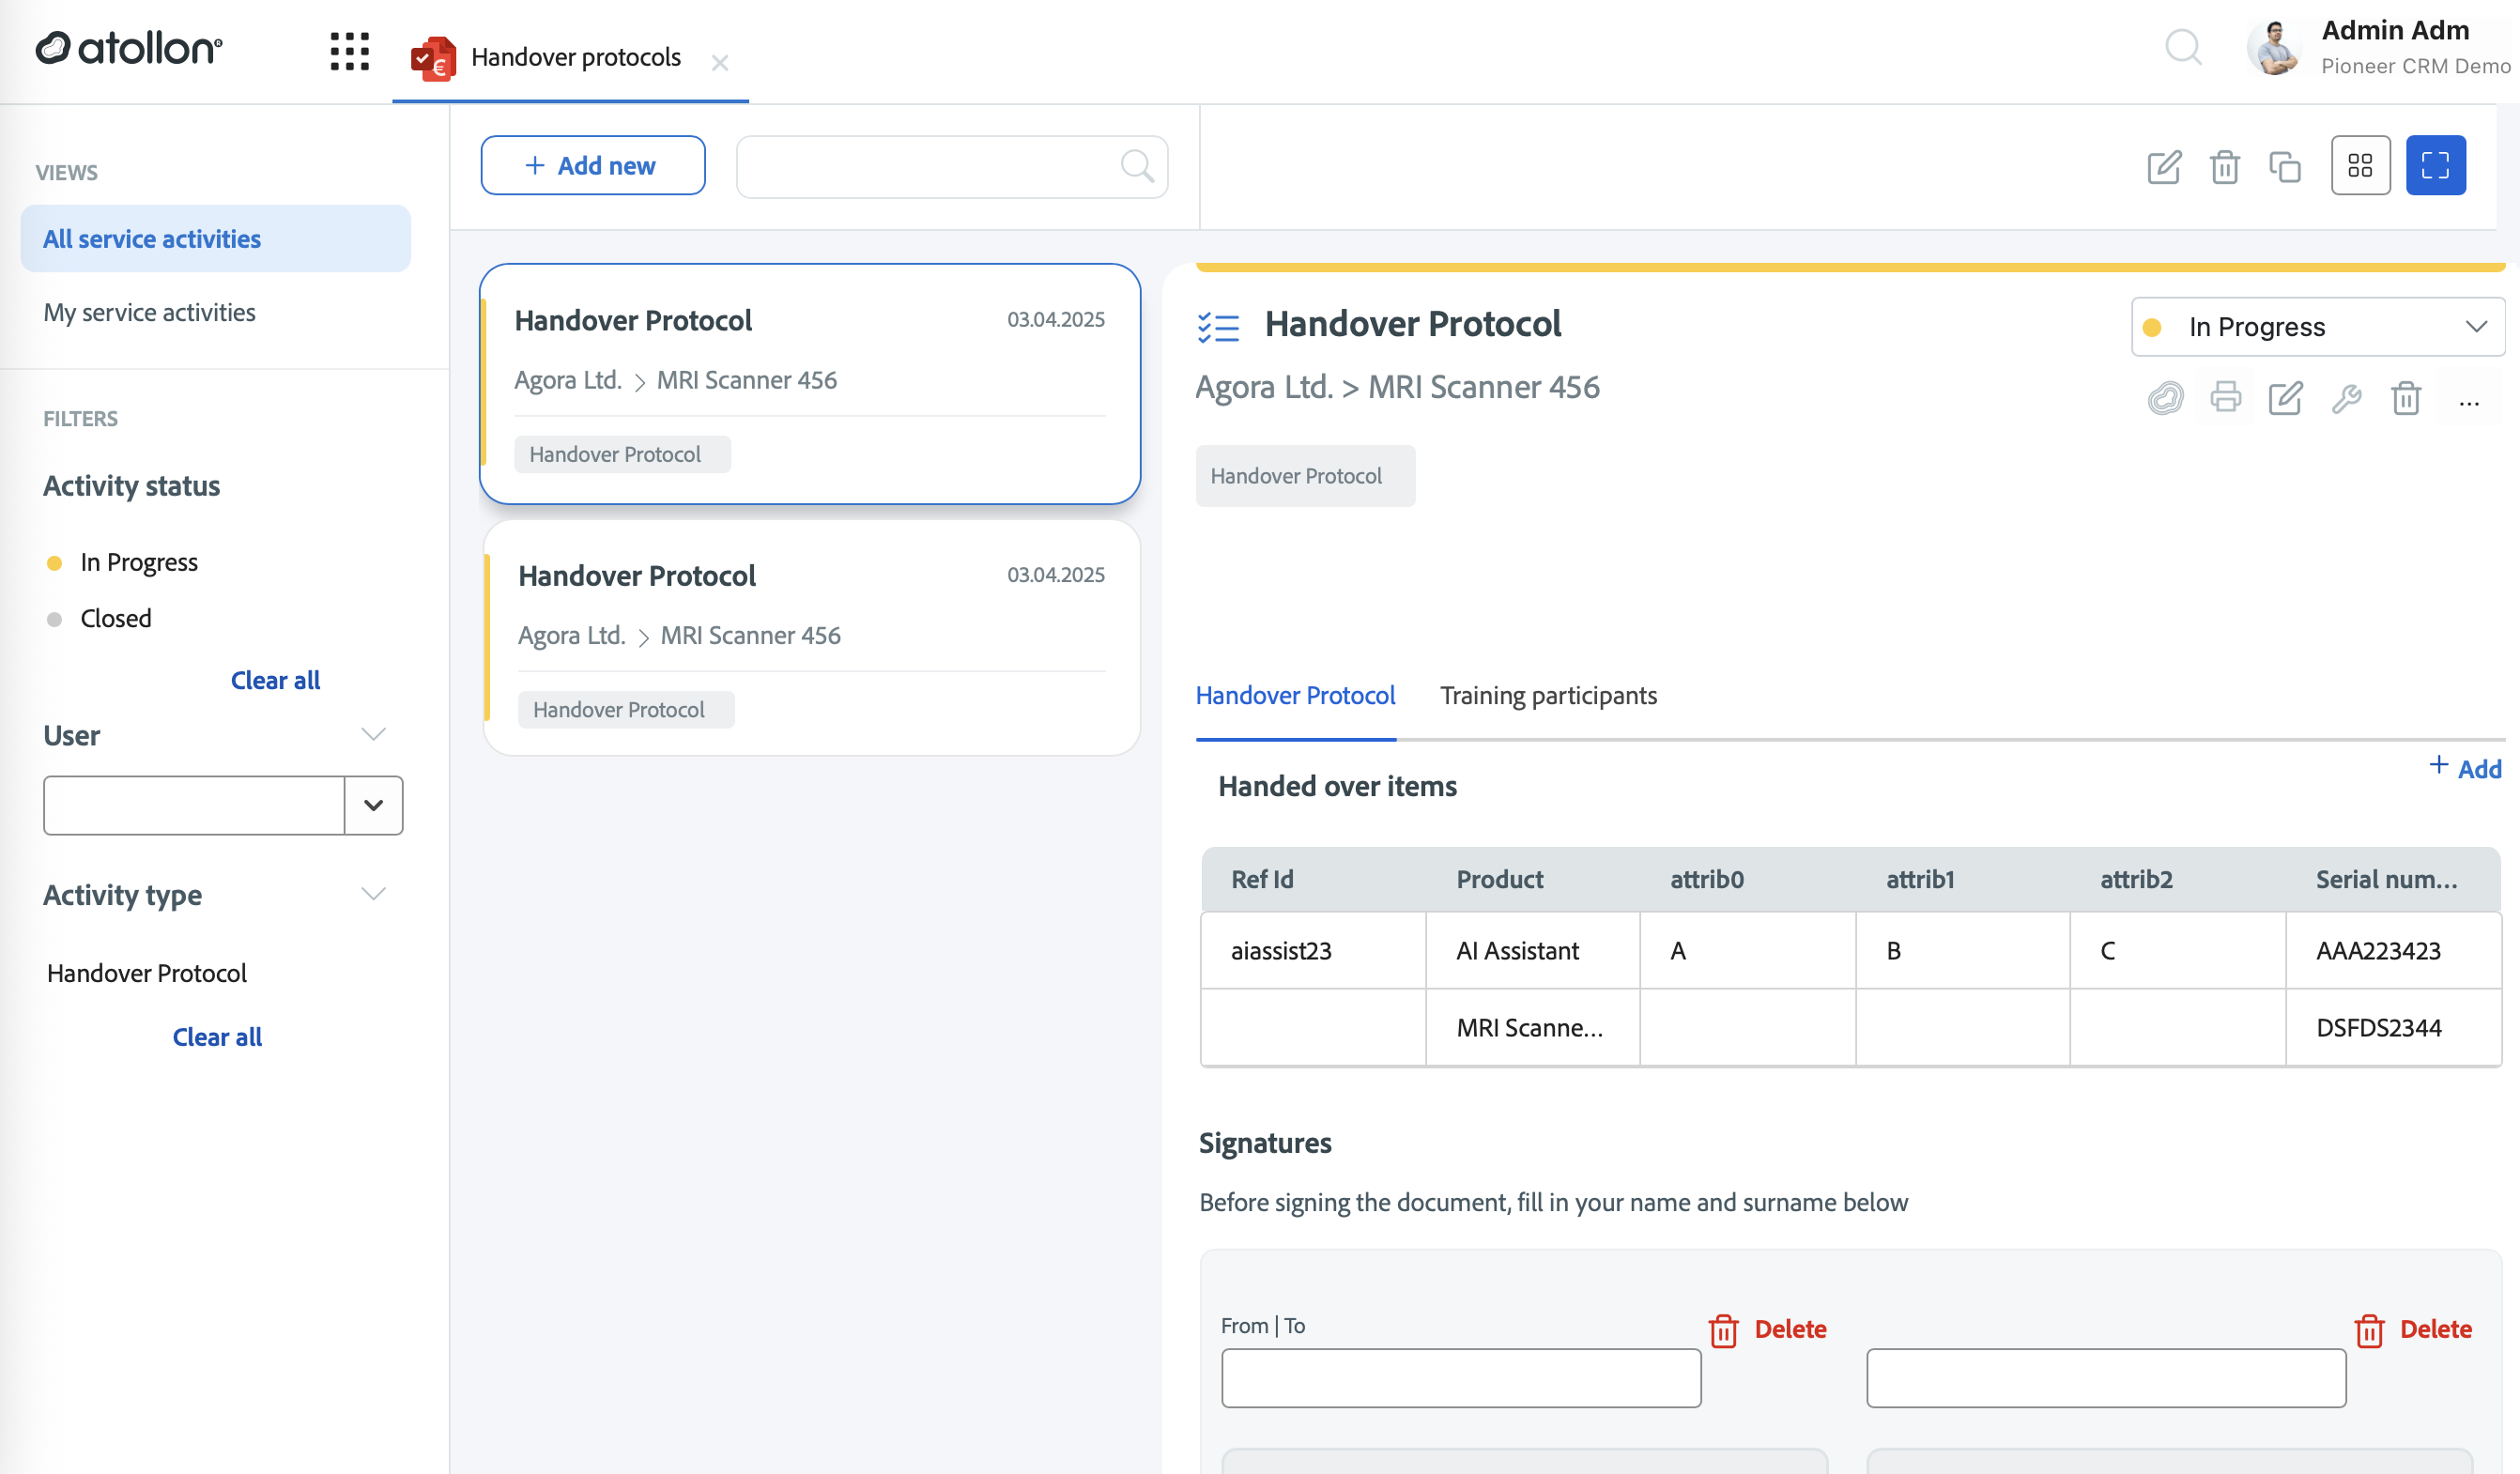
Task: Switch to the Handover Protocol tab
Action: [x=1295, y=696]
